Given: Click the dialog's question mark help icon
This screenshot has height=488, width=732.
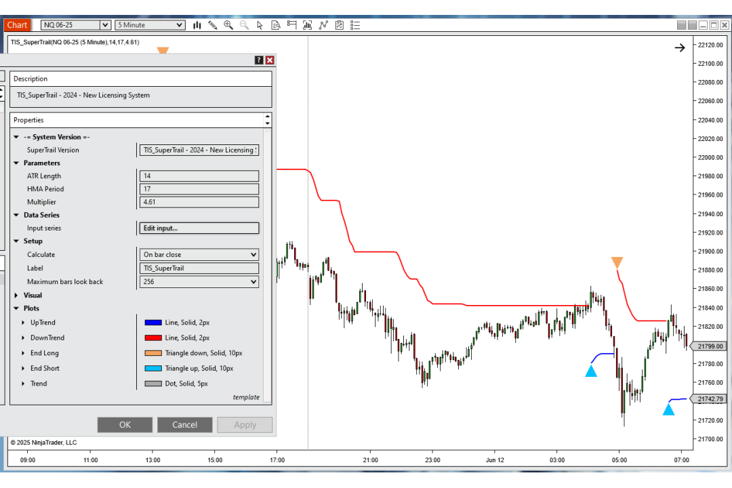Looking at the screenshot, I should (x=259, y=60).
